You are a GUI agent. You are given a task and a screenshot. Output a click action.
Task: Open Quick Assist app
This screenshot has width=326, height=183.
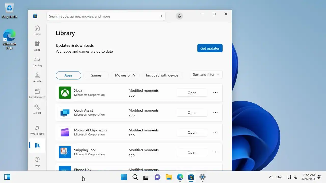tap(192, 113)
